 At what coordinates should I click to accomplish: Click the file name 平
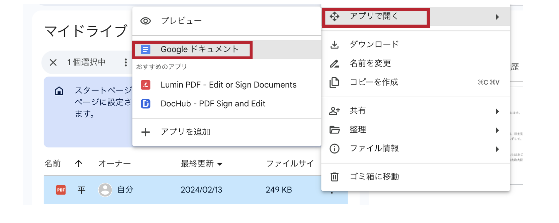pyautogui.click(x=82, y=190)
